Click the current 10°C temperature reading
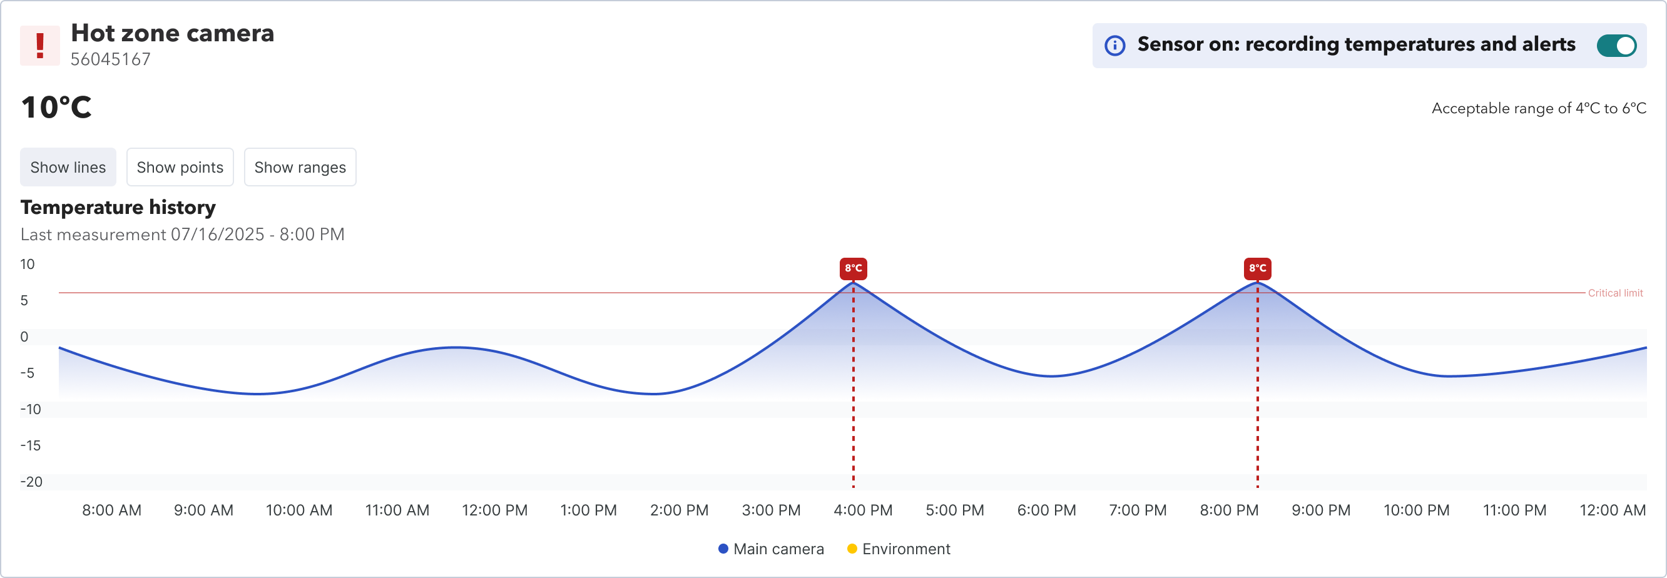 56,108
